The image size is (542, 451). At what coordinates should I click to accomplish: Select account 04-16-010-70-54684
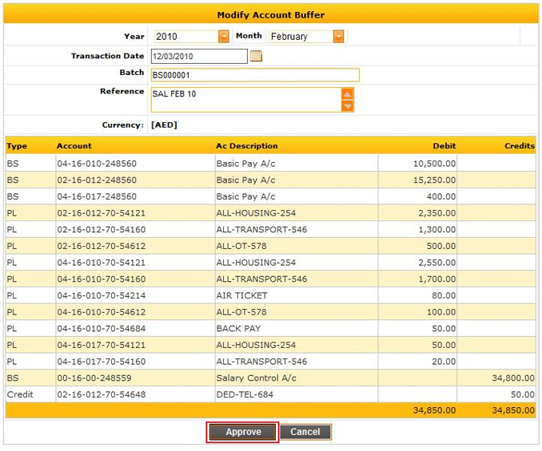click(x=102, y=329)
